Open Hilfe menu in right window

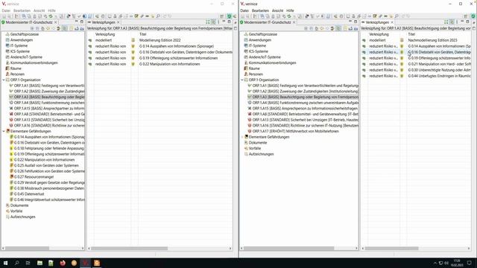tap(290, 10)
